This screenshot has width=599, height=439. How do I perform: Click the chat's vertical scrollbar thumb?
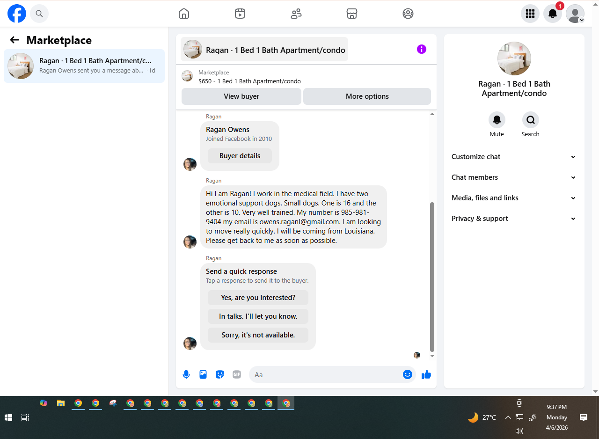point(432,277)
